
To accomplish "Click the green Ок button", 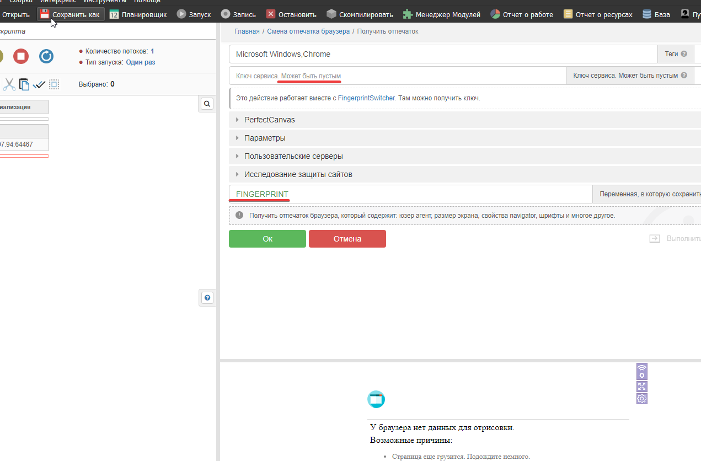I will (267, 239).
